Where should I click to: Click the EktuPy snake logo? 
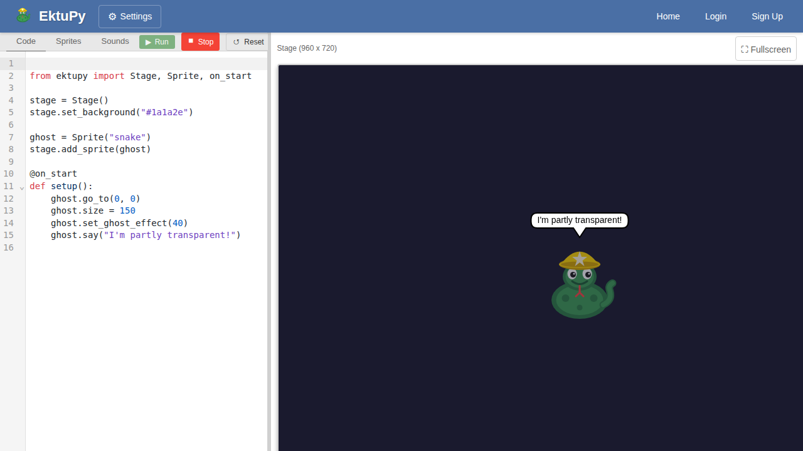[x=23, y=16]
